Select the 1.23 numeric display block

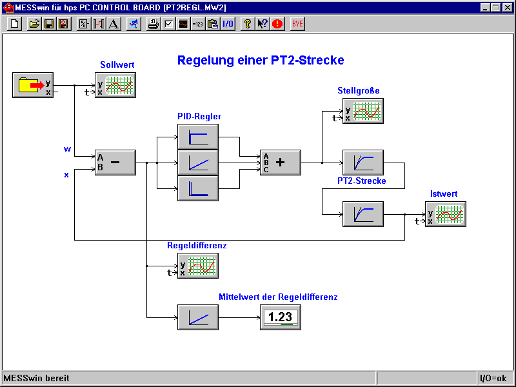[x=281, y=317]
